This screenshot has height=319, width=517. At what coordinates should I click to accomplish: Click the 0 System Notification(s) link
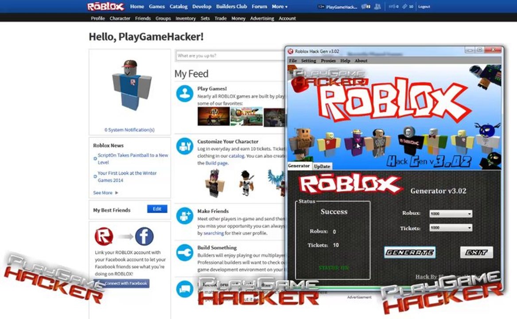pos(129,130)
